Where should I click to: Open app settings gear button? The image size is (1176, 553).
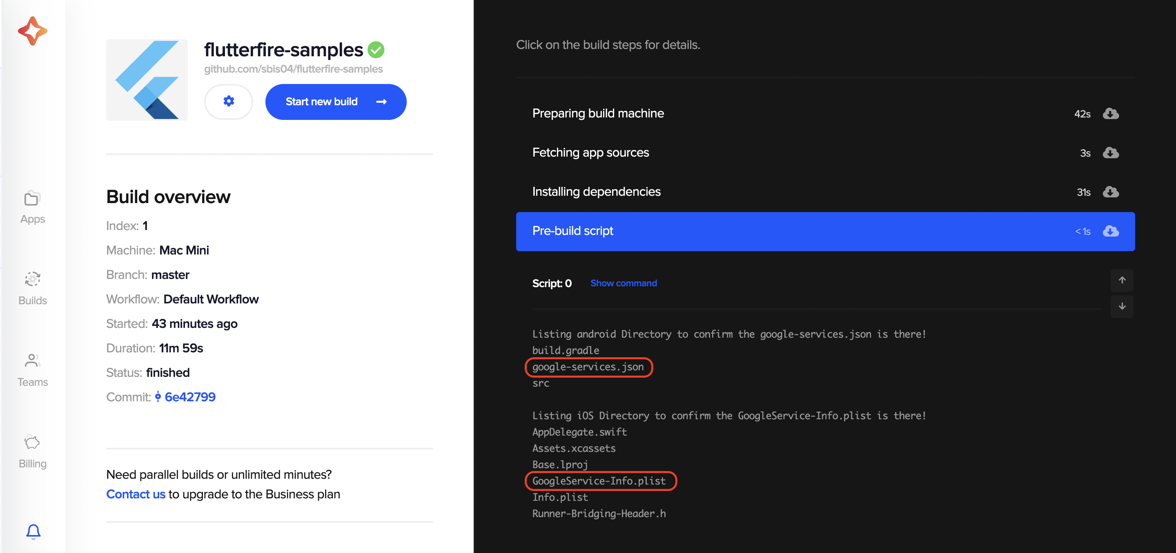coord(229,101)
